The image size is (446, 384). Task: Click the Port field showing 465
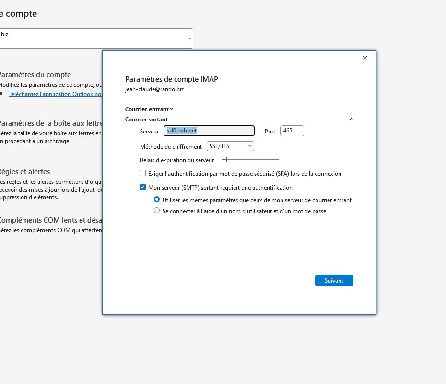292,131
